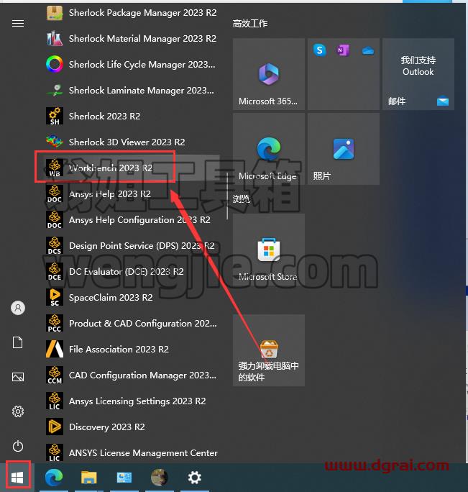Screen dimensions: 468x492
Task: Expand the hamburger menu in Start
Action: click(x=18, y=24)
